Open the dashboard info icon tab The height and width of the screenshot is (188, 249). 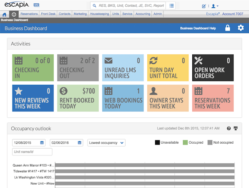[x=14, y=15]
